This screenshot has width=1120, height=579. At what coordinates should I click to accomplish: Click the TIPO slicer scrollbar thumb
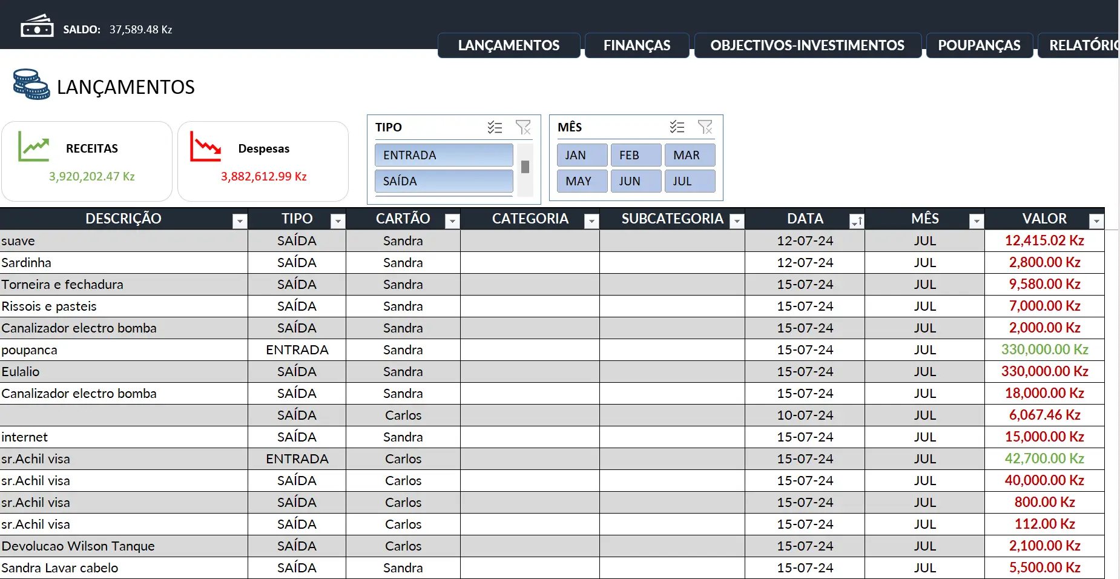click(525, 167)
